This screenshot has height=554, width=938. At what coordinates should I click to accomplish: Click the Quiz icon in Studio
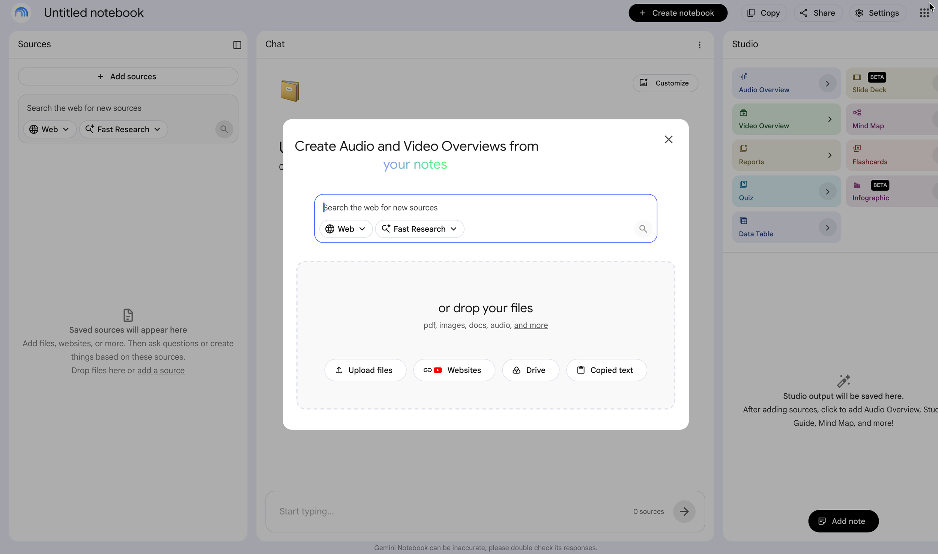(x=743, y=184)
